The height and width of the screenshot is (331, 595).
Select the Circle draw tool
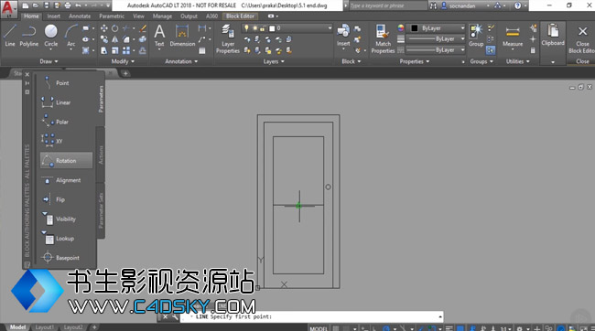(x=51, y=36)
